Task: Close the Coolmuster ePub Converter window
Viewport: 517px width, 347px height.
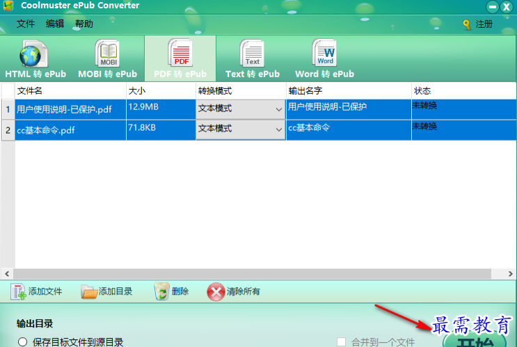Action: (x=507, y=6)
